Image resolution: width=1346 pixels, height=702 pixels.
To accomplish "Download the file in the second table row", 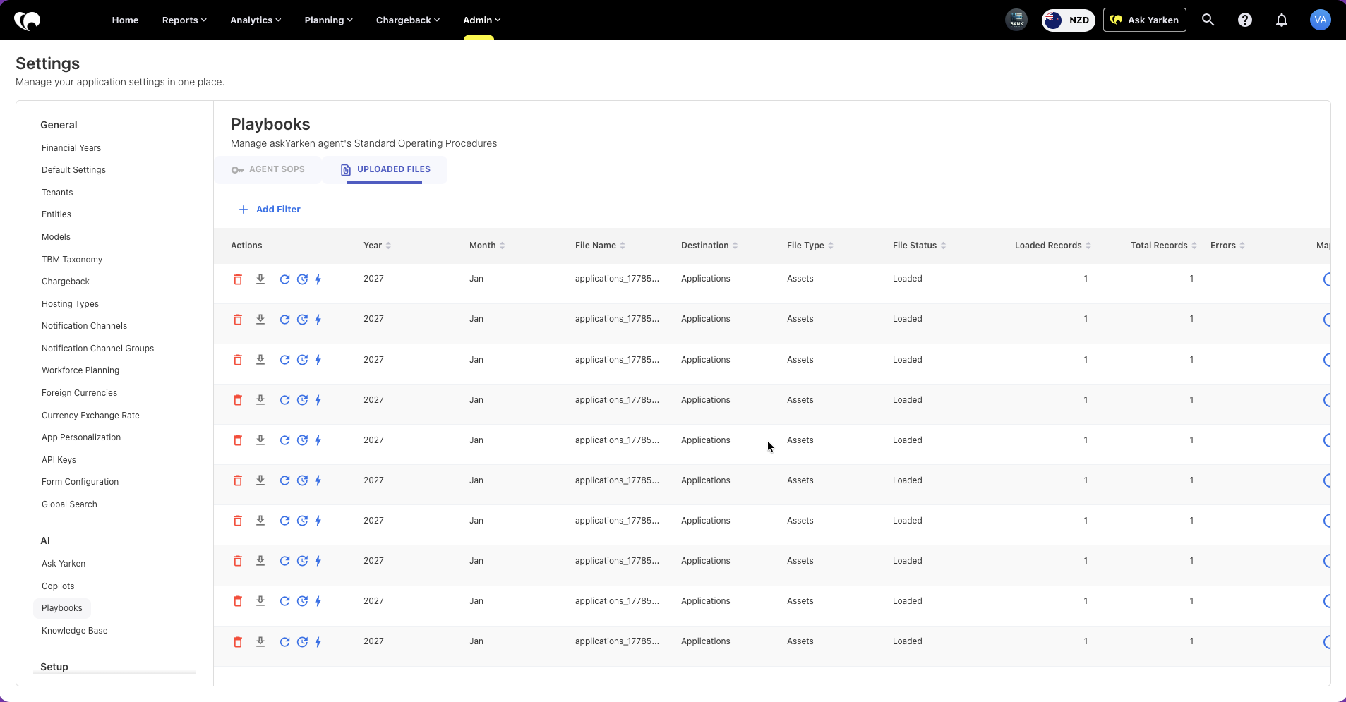I will click(260, 320).
